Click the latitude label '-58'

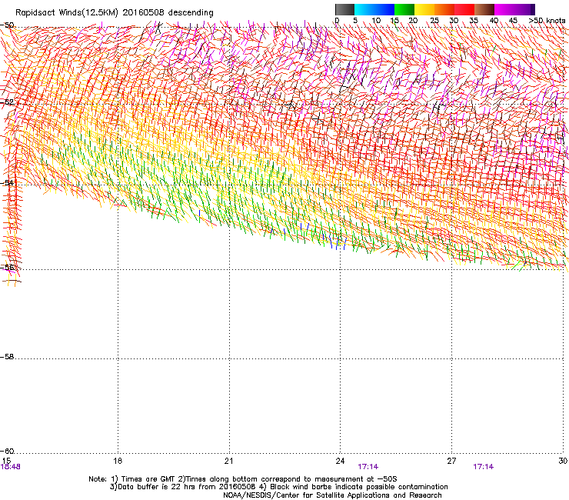coord(7,357)
